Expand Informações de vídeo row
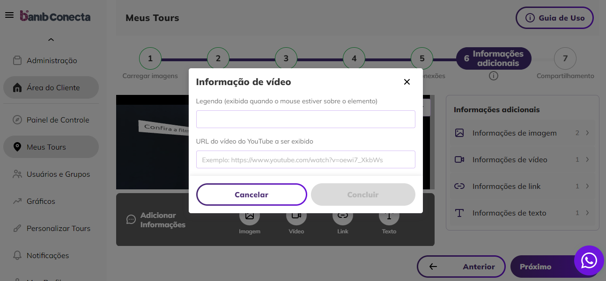The width and height of the screenshot is (606, 281). 523,159
